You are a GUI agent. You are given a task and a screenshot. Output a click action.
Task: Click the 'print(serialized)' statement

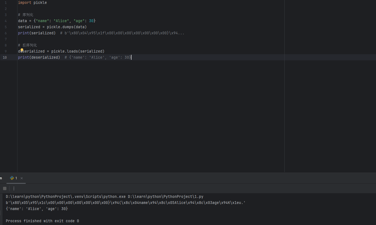point(37,33)
